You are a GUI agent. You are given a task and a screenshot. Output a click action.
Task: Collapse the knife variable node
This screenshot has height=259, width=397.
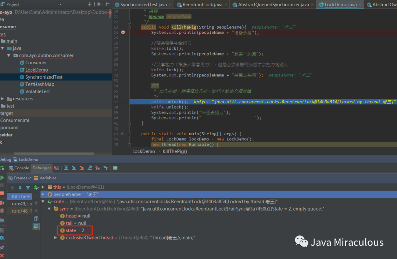click(x=43, y=202)
